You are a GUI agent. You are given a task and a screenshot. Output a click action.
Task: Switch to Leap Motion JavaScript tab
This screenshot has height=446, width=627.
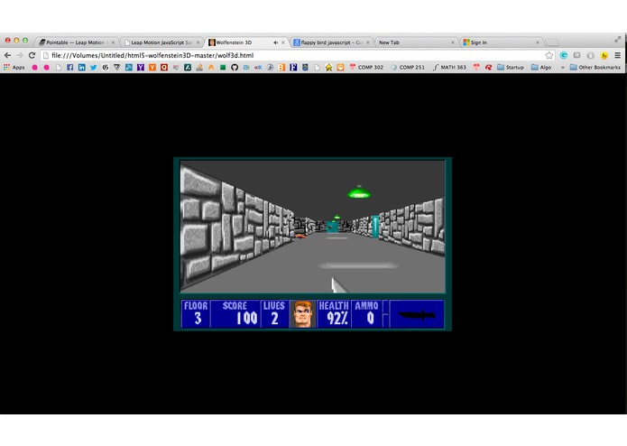tap(162, 42)
